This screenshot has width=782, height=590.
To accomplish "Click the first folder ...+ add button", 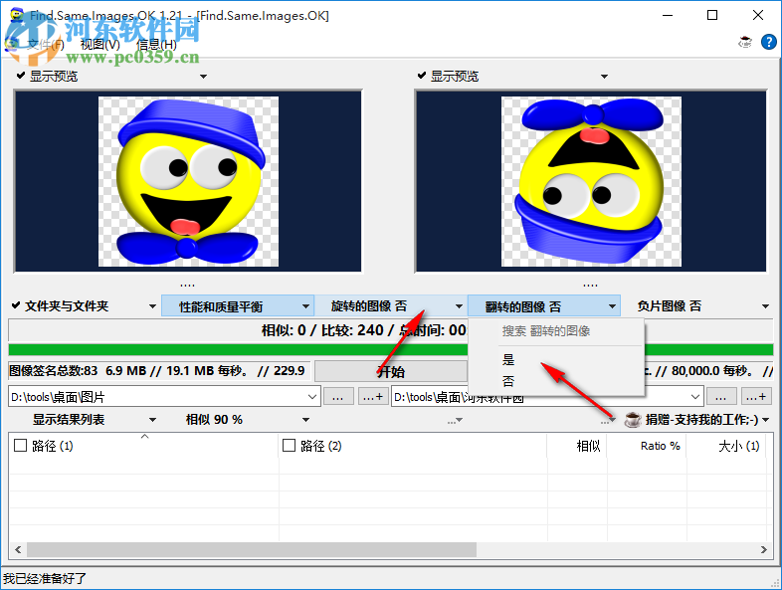I will tap(372, 397).
